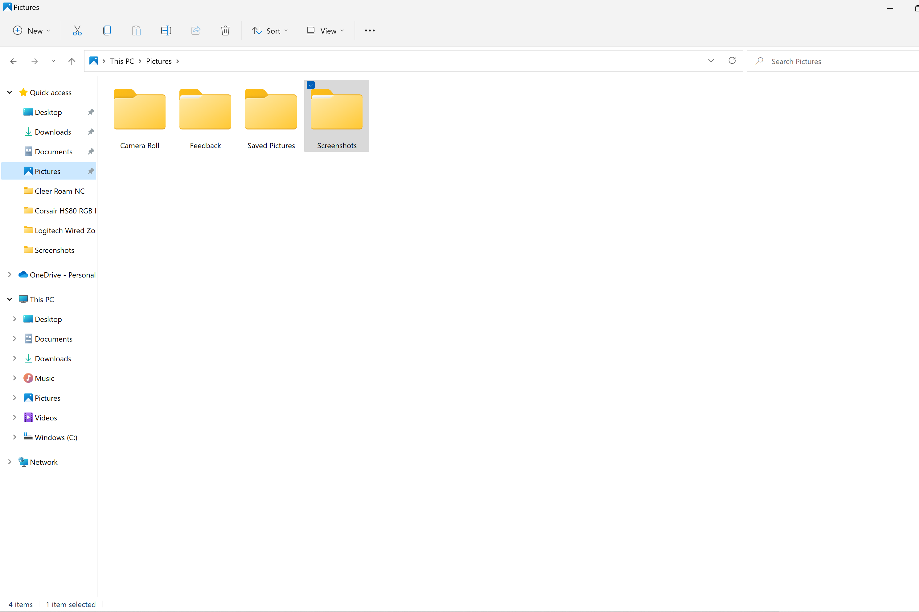This screenshot has height=612, width=919.
Task: Open the See more ellipsis menu
Action: click(369, 30)
